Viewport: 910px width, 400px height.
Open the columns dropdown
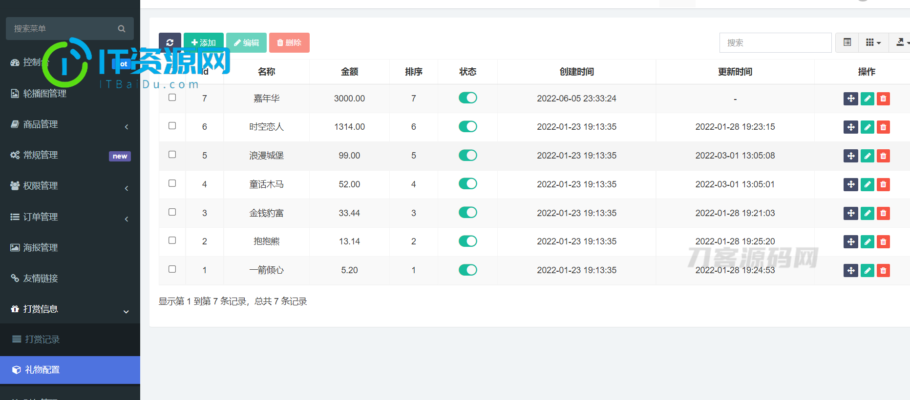(x=873, y=43)
